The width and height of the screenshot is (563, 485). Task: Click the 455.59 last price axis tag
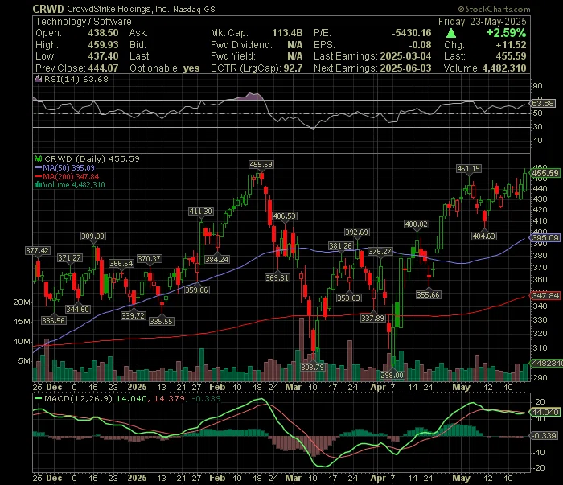545,173
